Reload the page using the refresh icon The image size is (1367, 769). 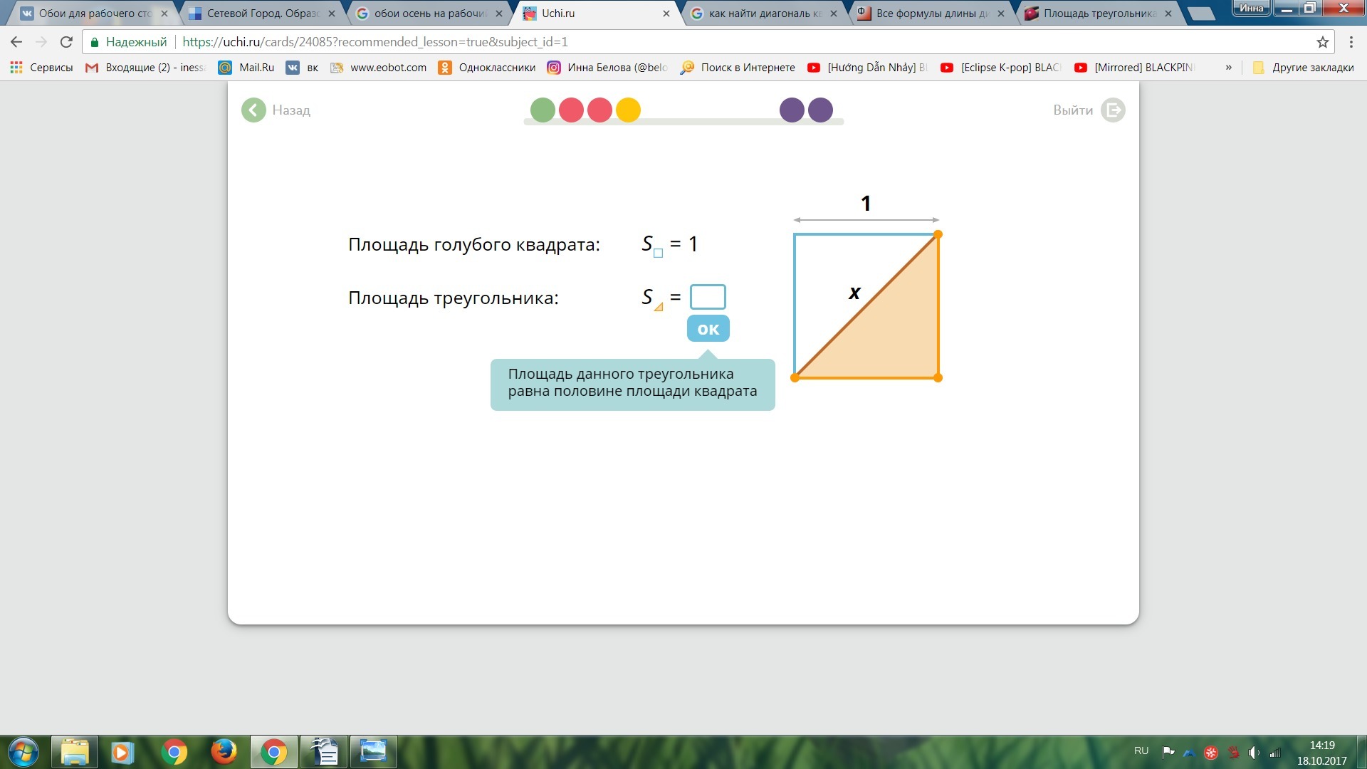coord(66,42)
